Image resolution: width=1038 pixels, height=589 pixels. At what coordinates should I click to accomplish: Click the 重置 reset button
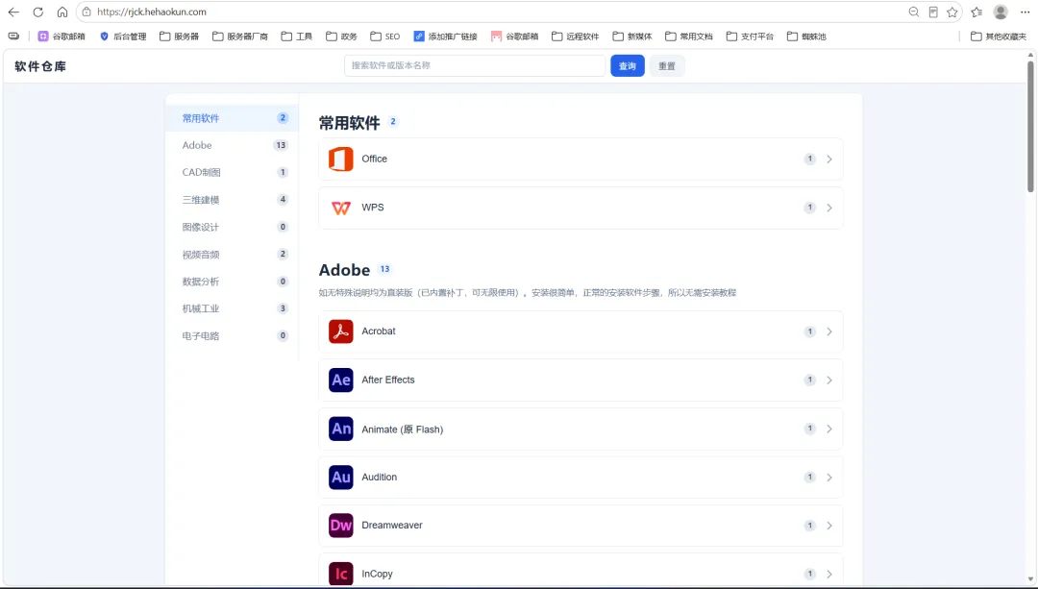pyautogui.click(x=667, y=65)
